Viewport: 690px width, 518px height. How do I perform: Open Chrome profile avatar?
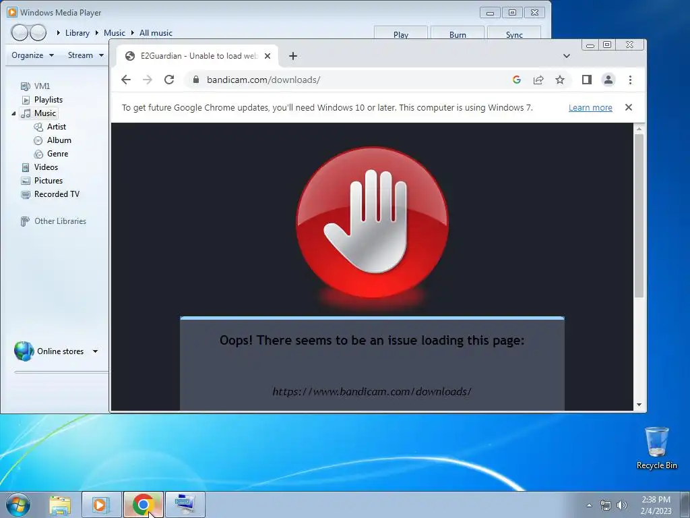(608, 80)
